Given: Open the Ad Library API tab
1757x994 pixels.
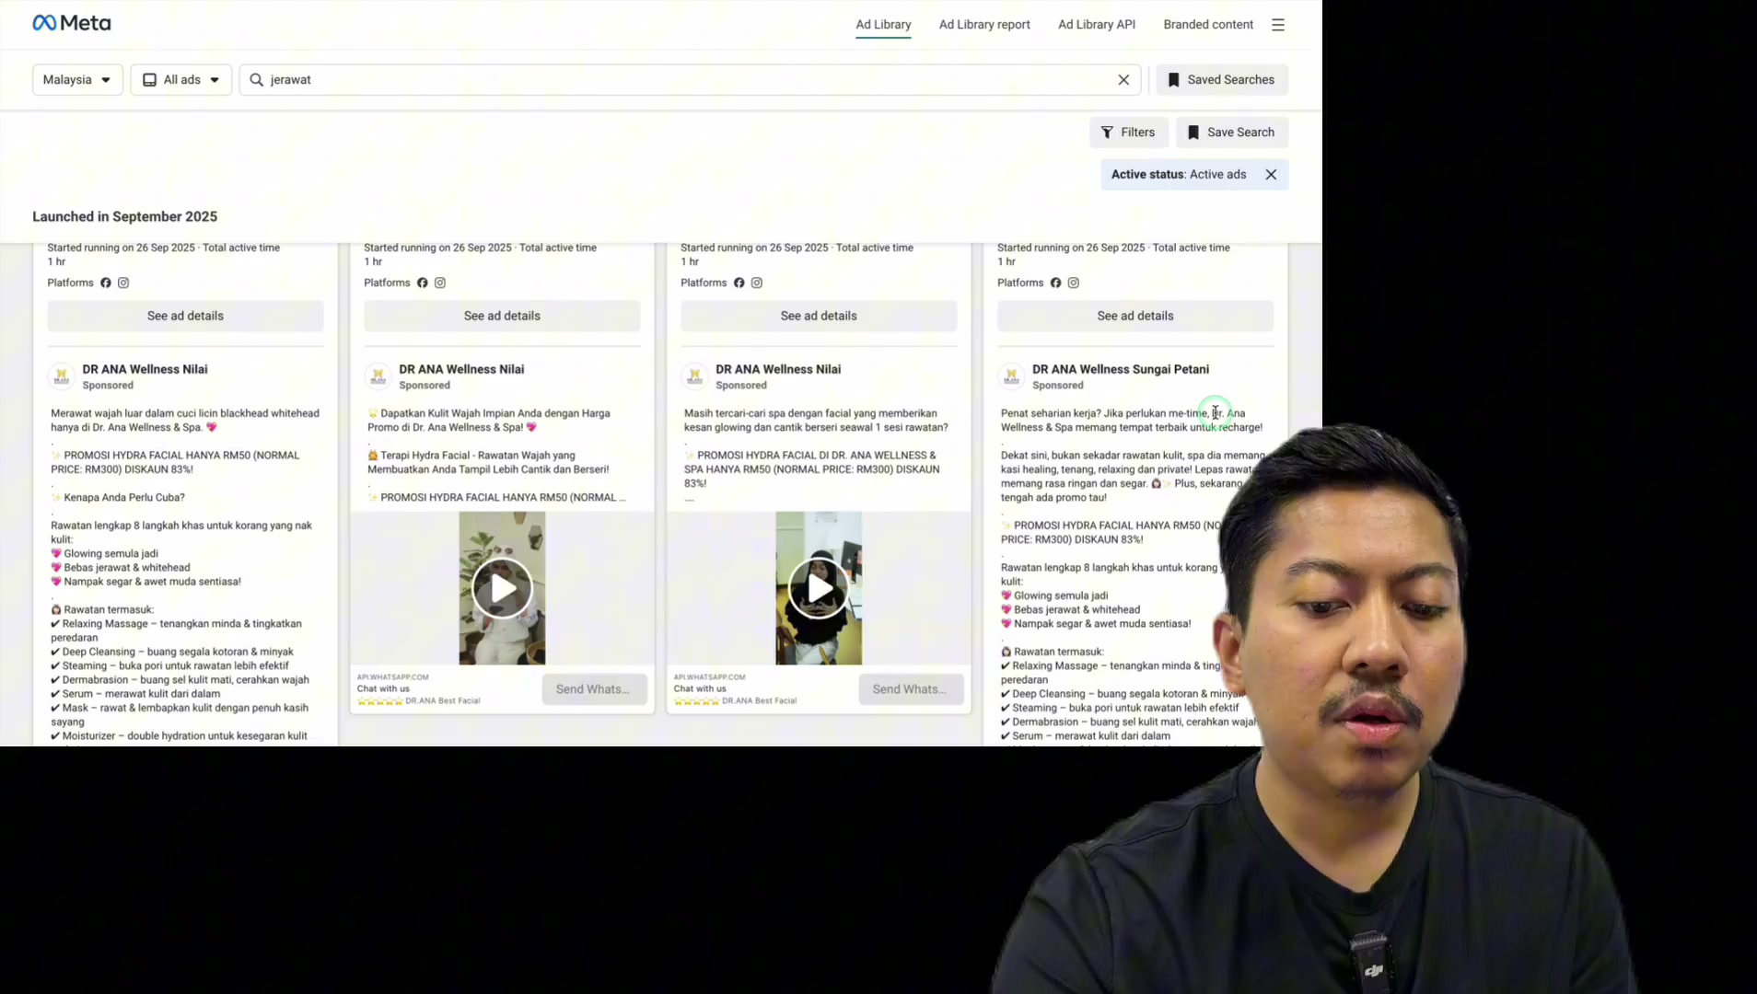Looking at the screenshot, I should [1096, 25].
